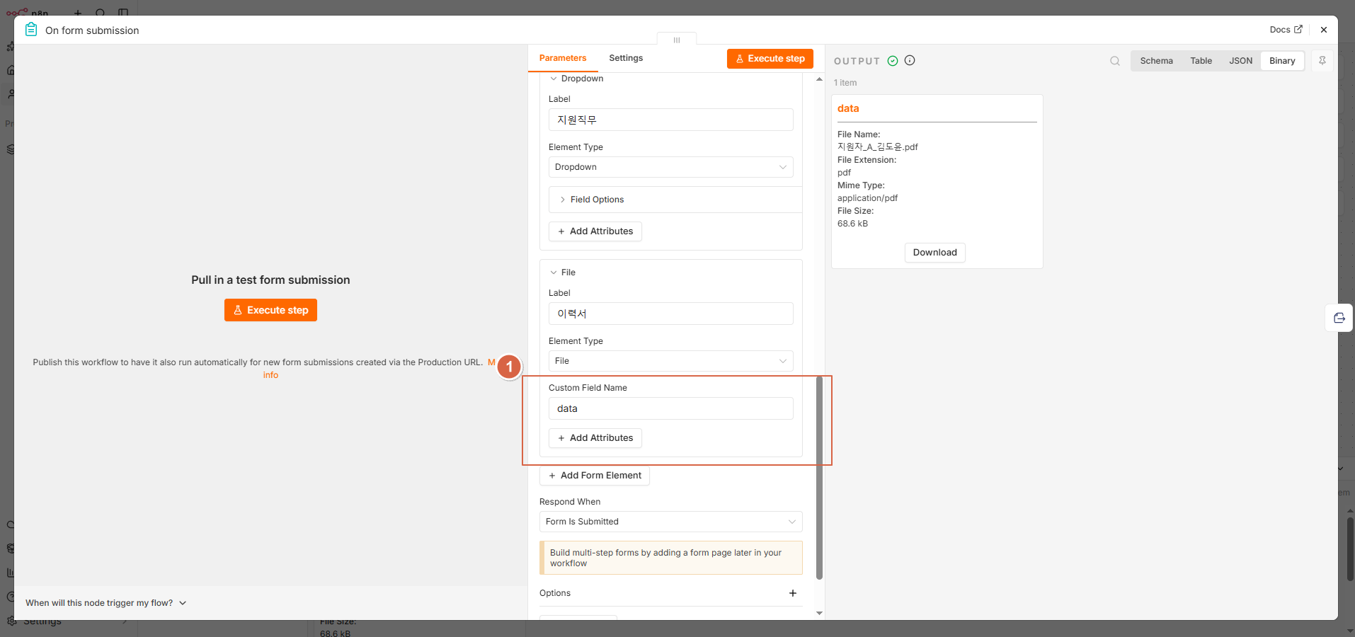
Task: Open the Docs external link
Action: [x=1286, y=30]
